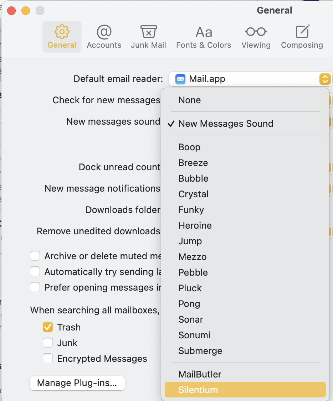Image resolution: width=333 pixels, height=401 pixels.
Task: Pick the Pluck sound
Action: [x=245, y=288]
